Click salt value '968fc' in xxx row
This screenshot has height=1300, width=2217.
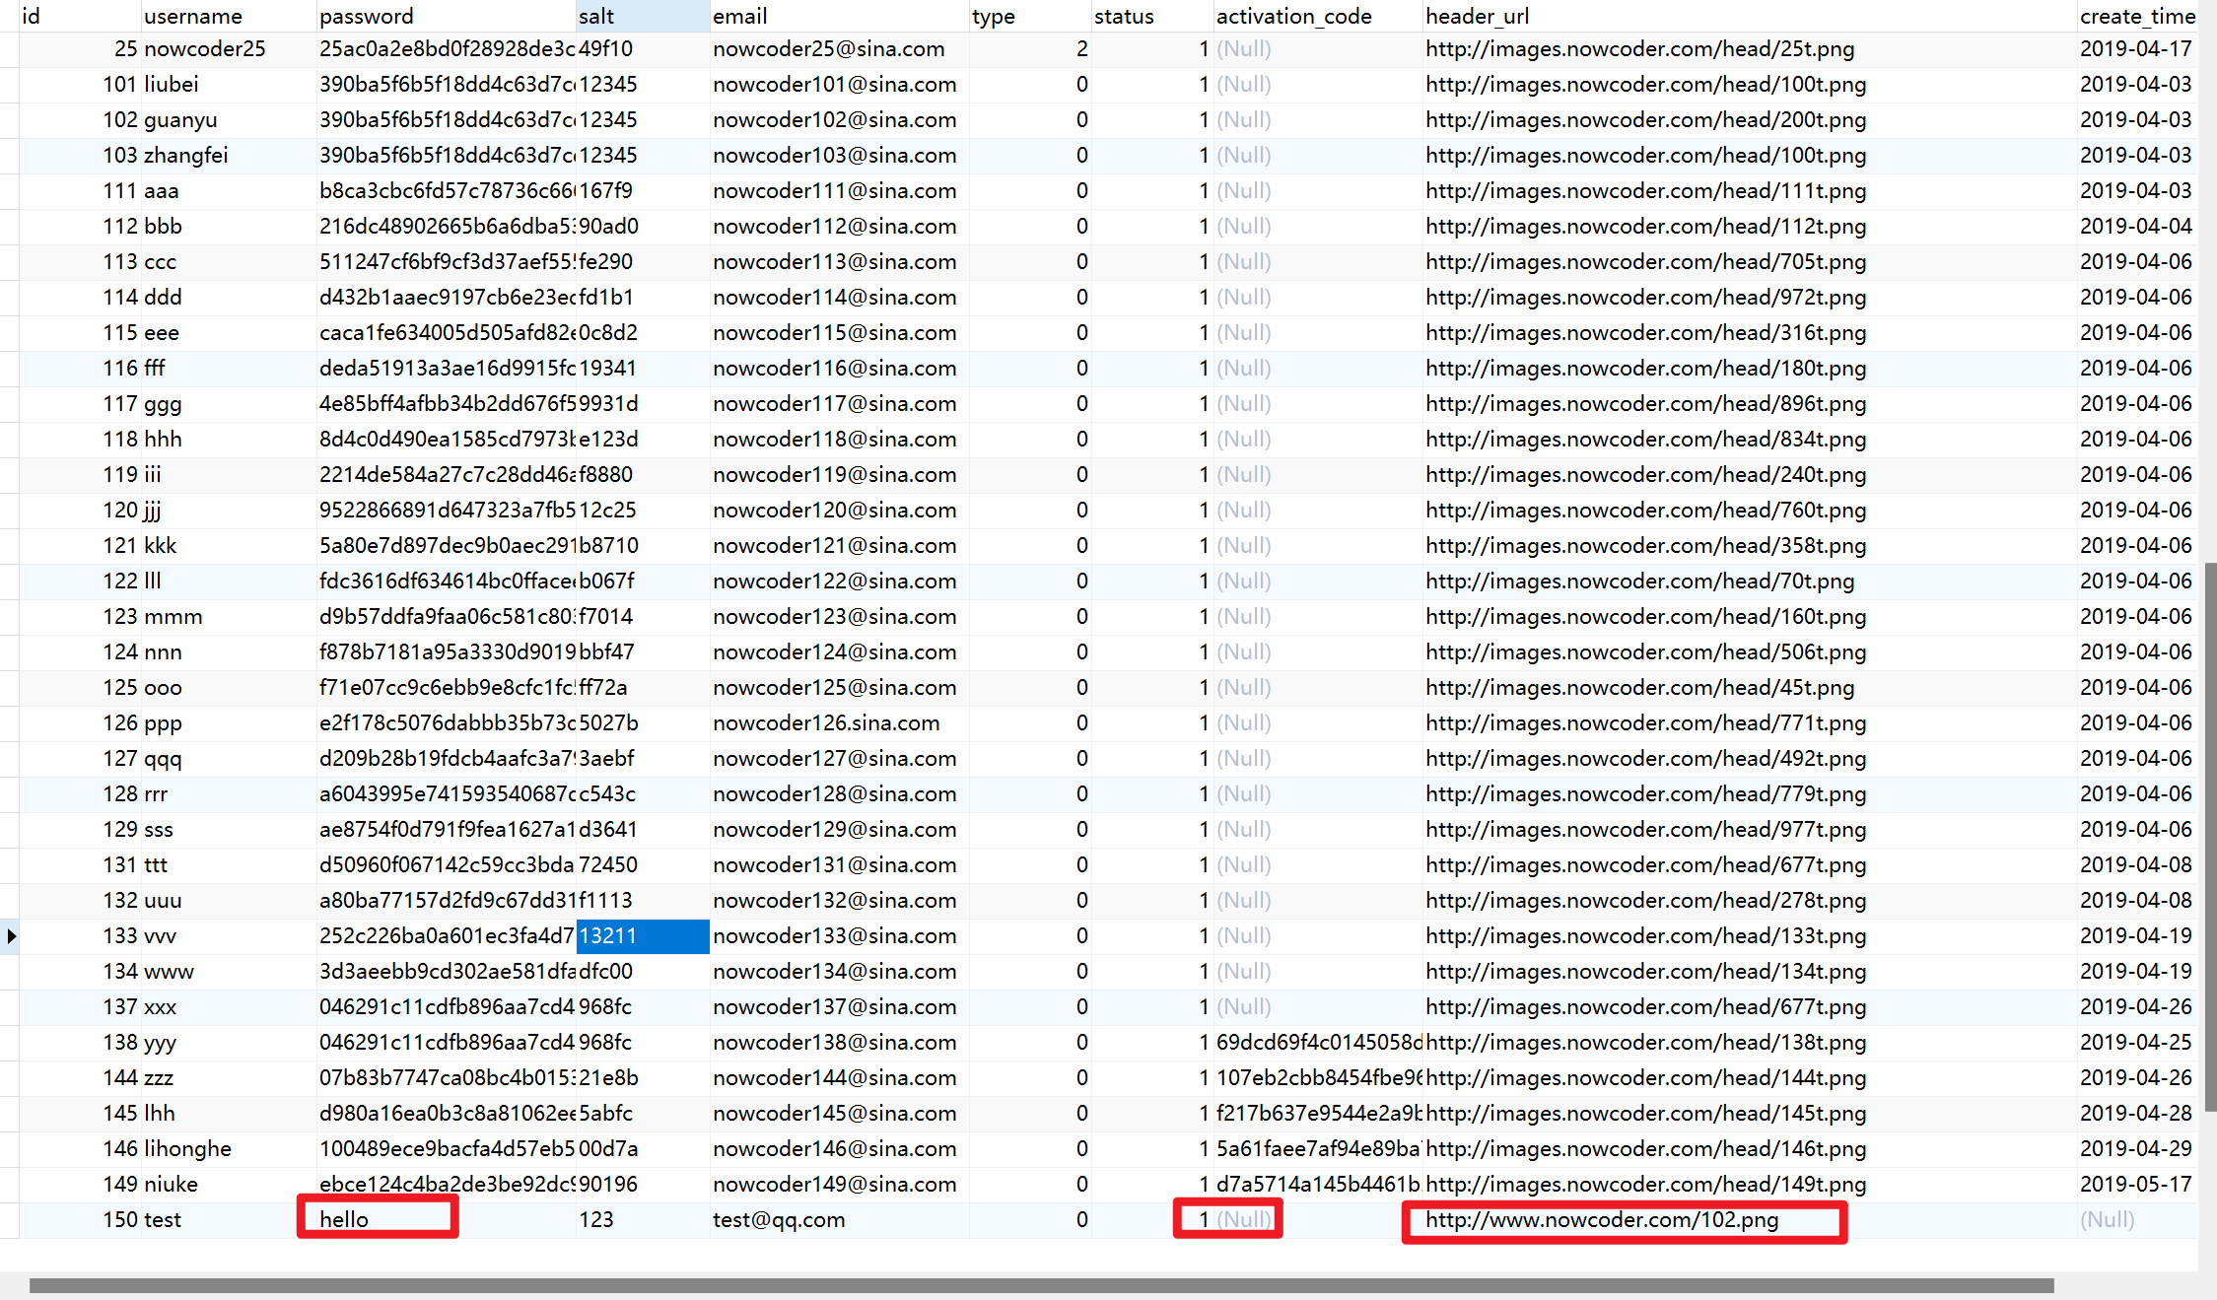pos(605,1007)
